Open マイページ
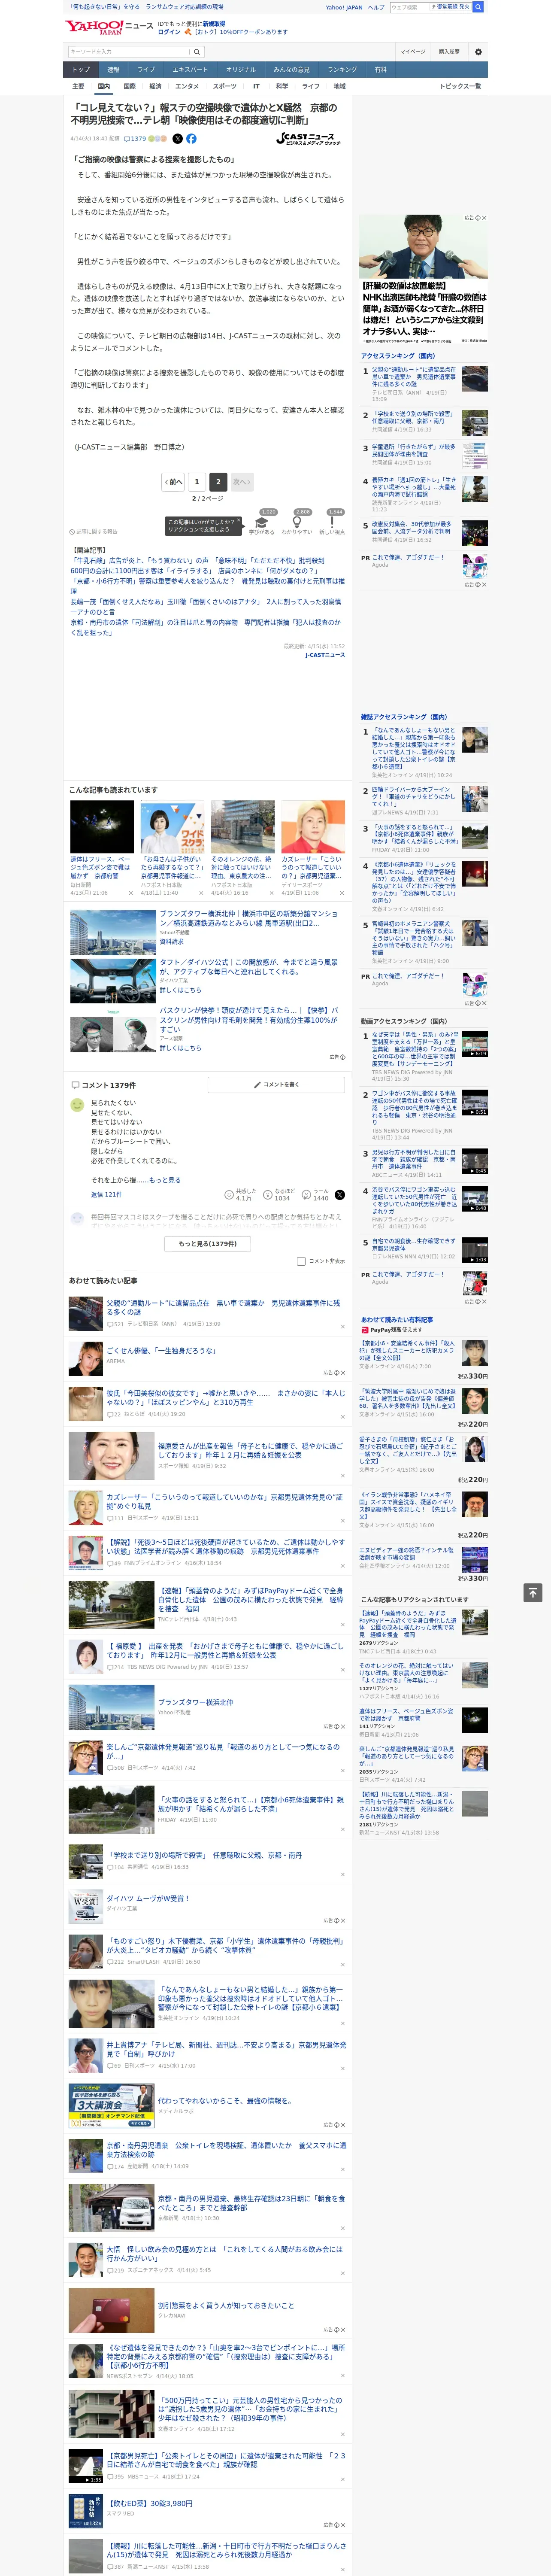This screenshot has width=551, height=2576. [x=413, y=52]
